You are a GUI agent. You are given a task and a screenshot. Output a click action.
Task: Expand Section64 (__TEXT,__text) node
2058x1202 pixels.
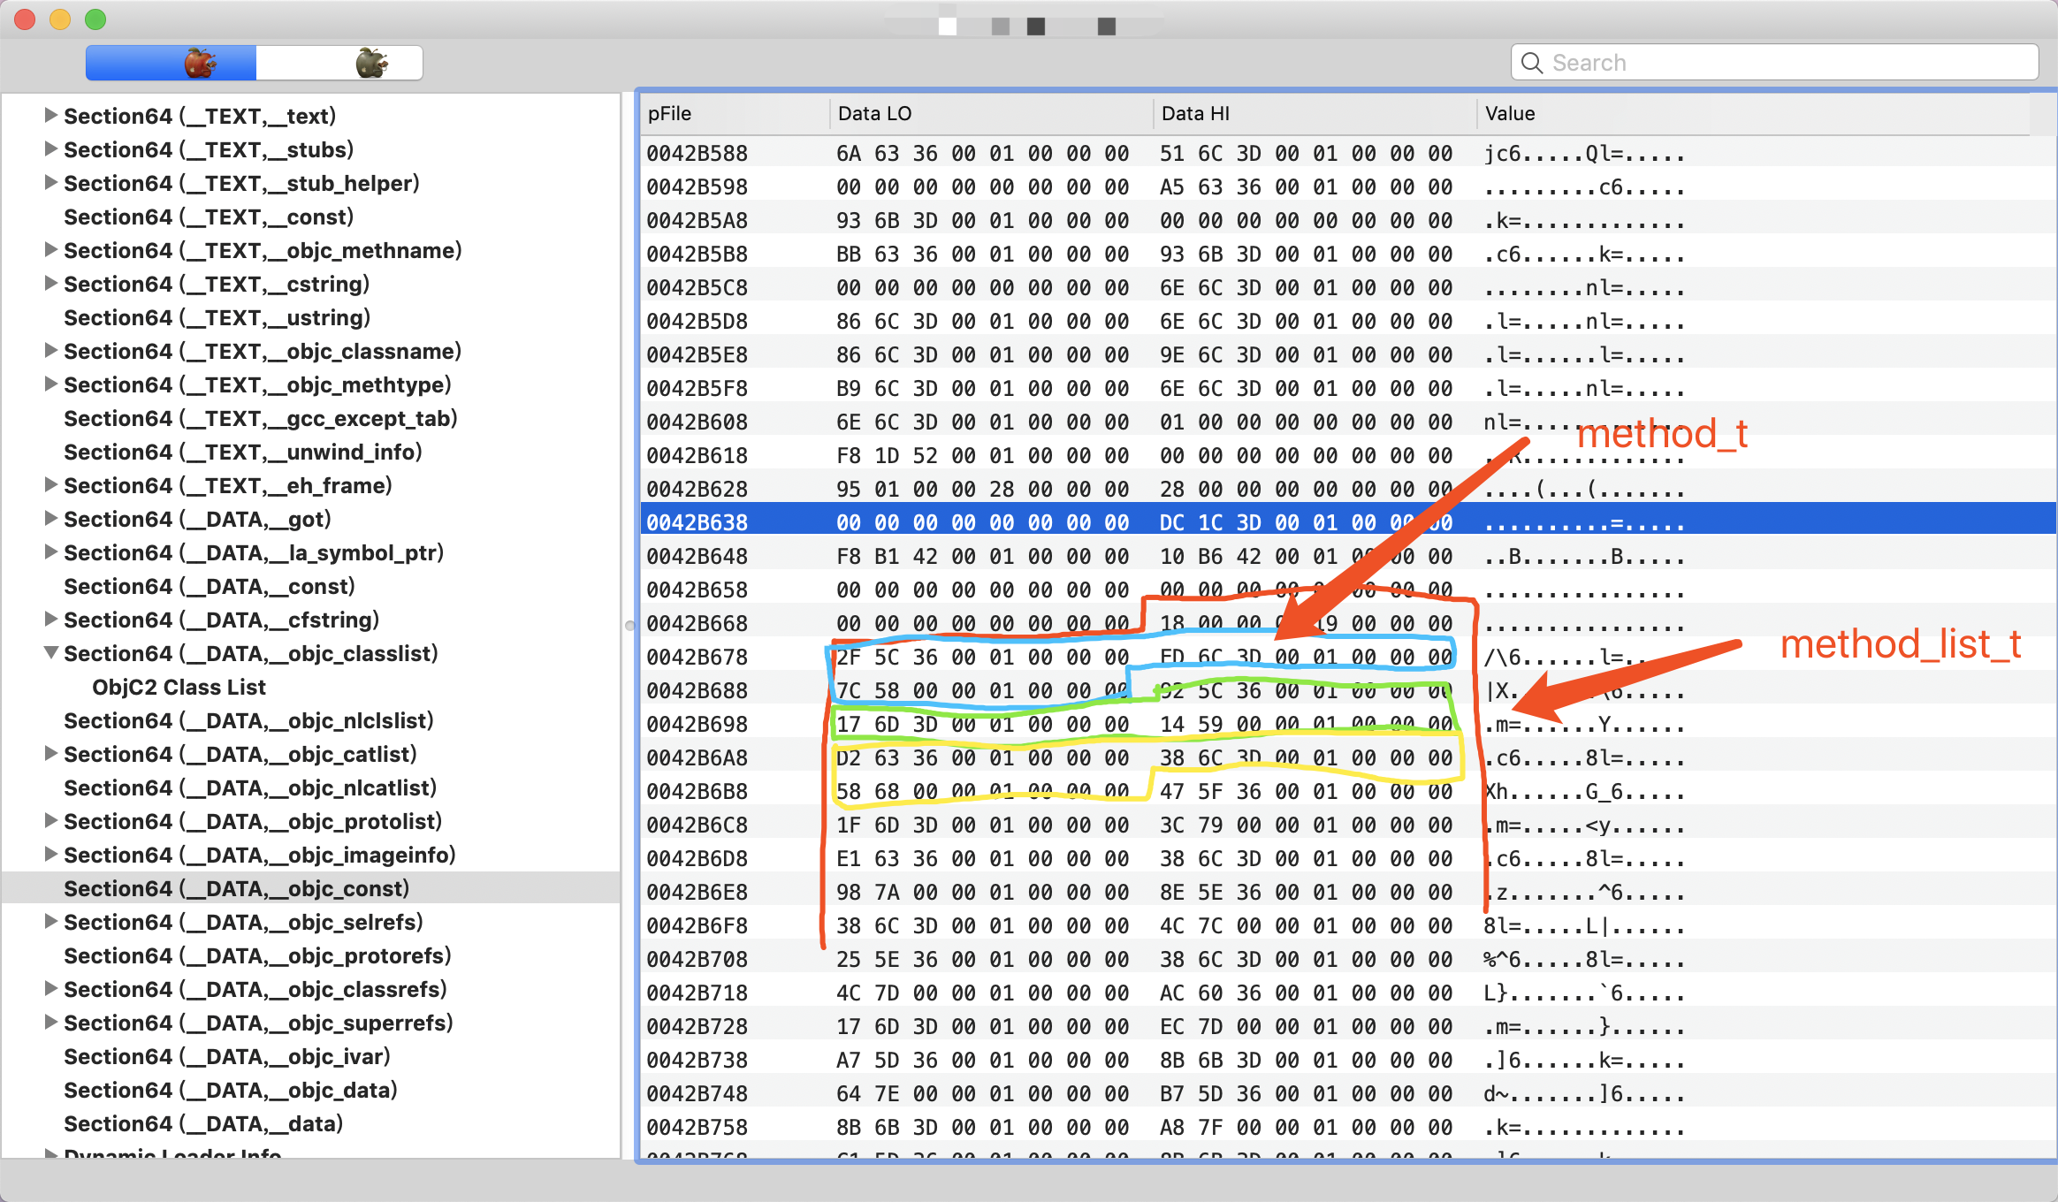[x=50, y=115]
